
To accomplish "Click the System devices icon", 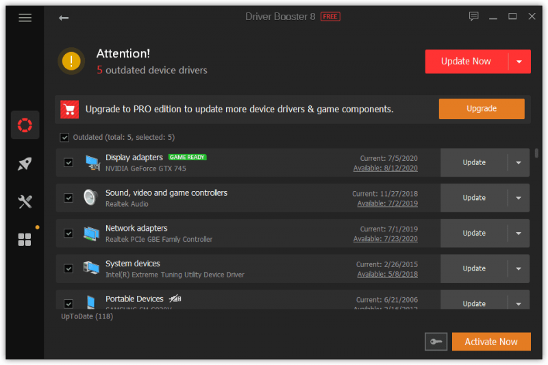I will [x=91, y=268].
